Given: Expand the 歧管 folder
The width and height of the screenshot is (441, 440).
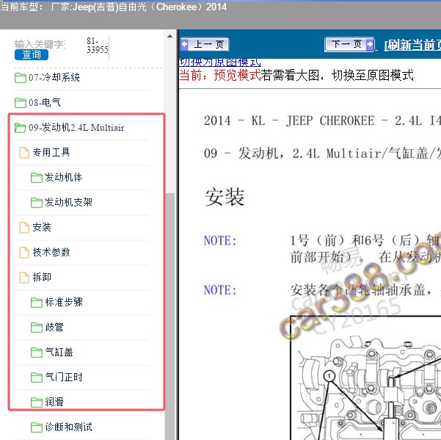Looking at the screenshot, I should tap(54, 327).
